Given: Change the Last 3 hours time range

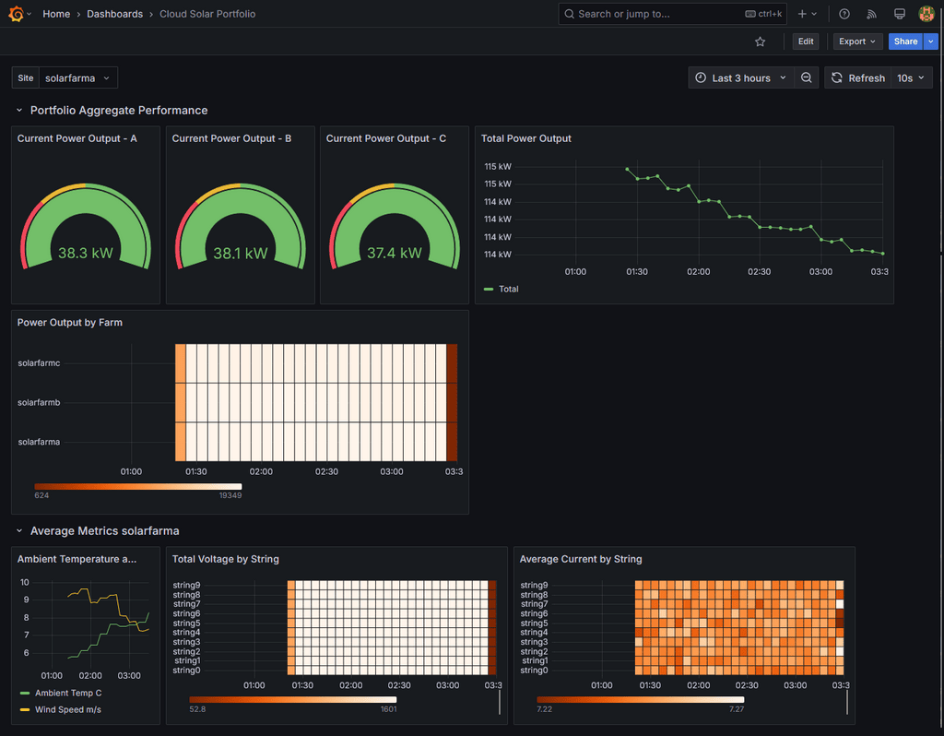Looking at the screenshot, I should click(741, 77).
